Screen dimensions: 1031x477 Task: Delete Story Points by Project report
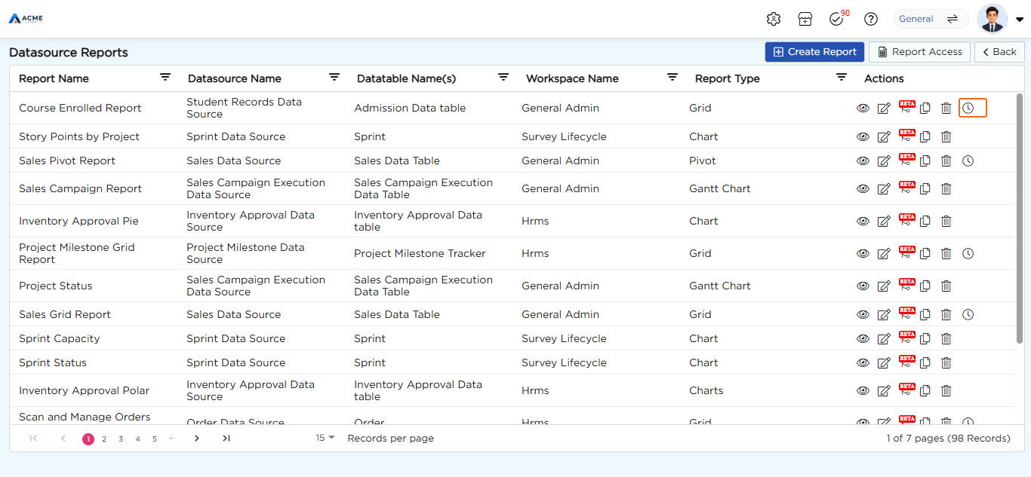pos(946,136)
